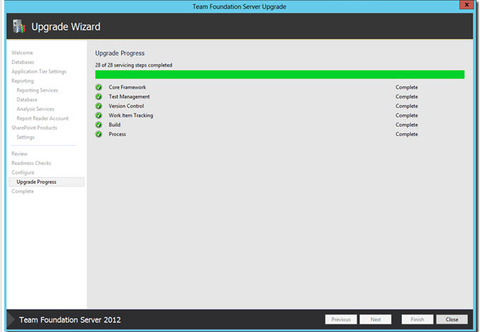Click the Build row label
This screenshot has width=480, height=332.
[115, 125]
